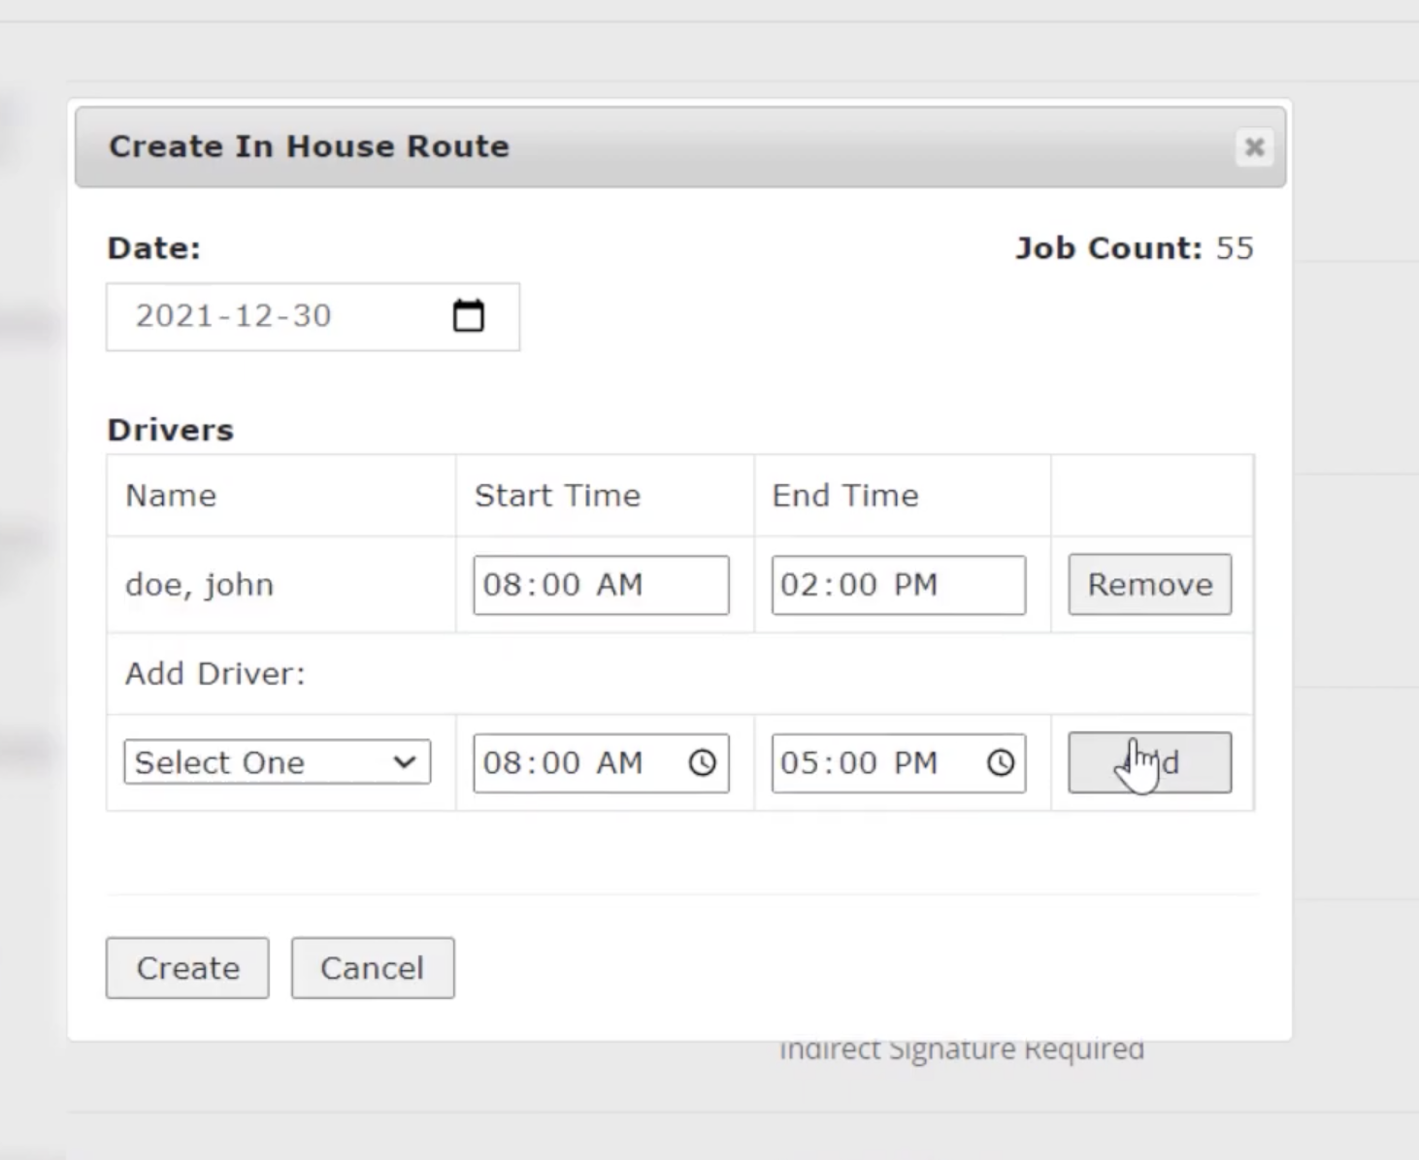
Task: Click john doe's 02:00 PM end time field
Action: coord(898,585)
